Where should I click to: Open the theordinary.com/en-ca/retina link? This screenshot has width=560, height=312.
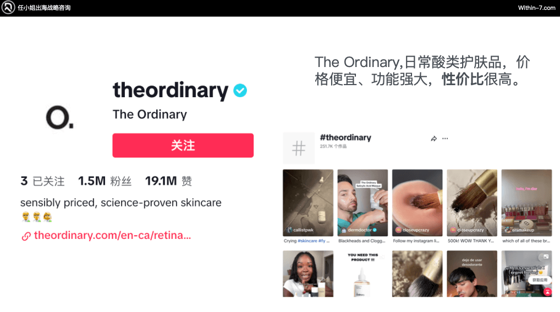(x=113, y=235)
